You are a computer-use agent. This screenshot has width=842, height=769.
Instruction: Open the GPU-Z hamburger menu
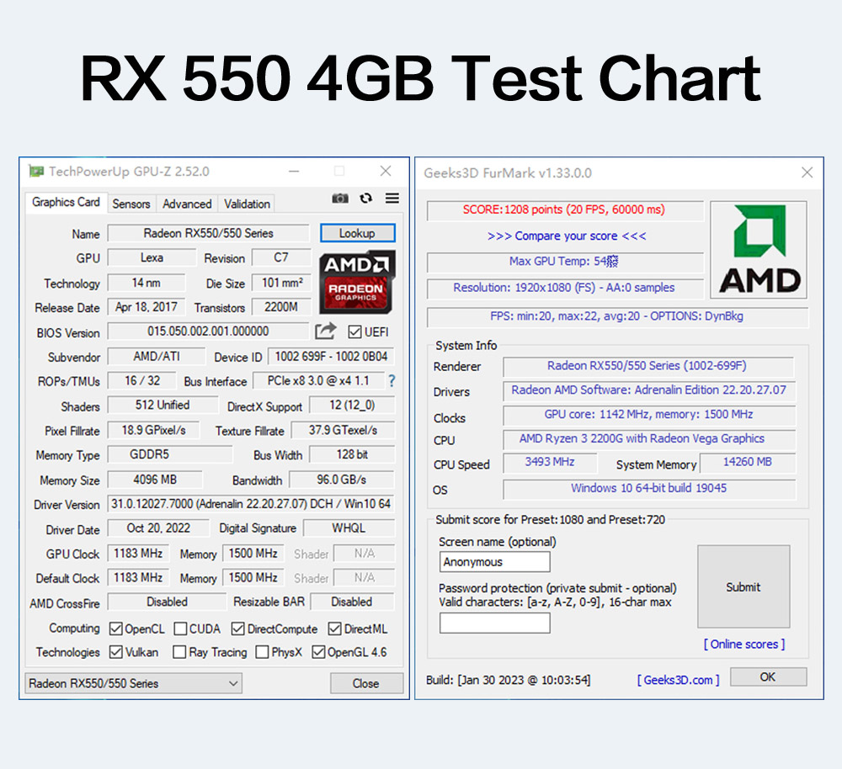tap(392, 198)
